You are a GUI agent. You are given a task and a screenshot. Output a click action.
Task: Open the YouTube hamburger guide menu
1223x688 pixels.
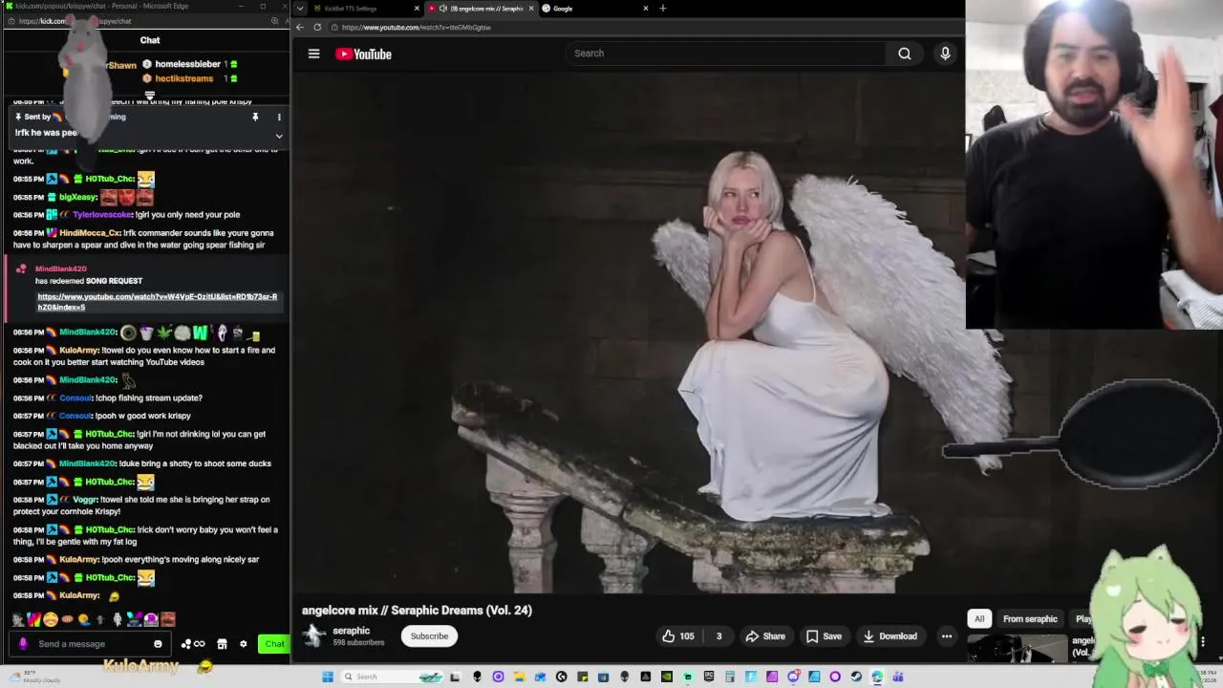click(x=313, y=54)
